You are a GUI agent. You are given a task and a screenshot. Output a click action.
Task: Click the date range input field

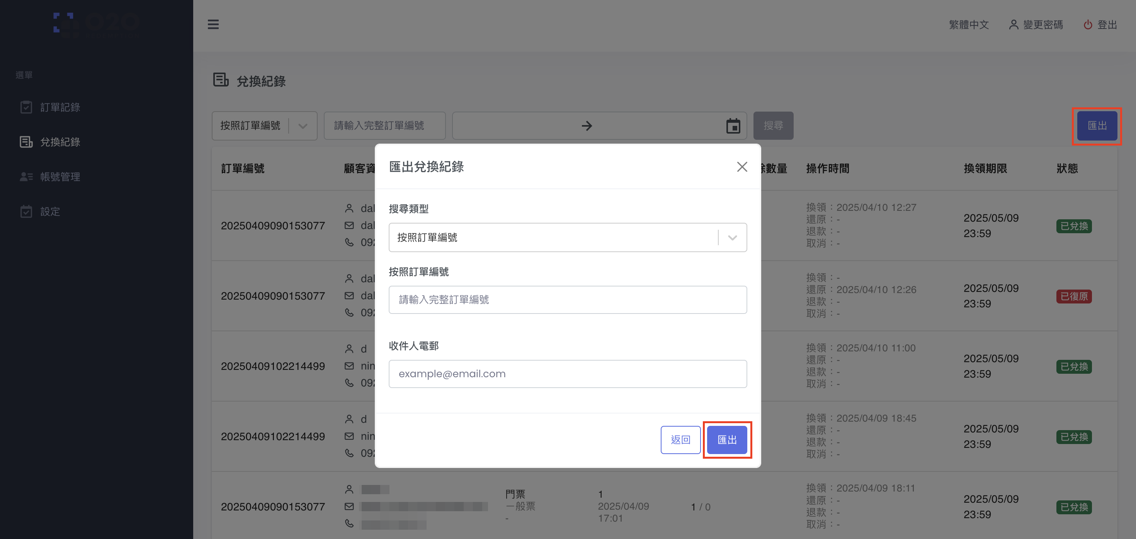[599, 125]
